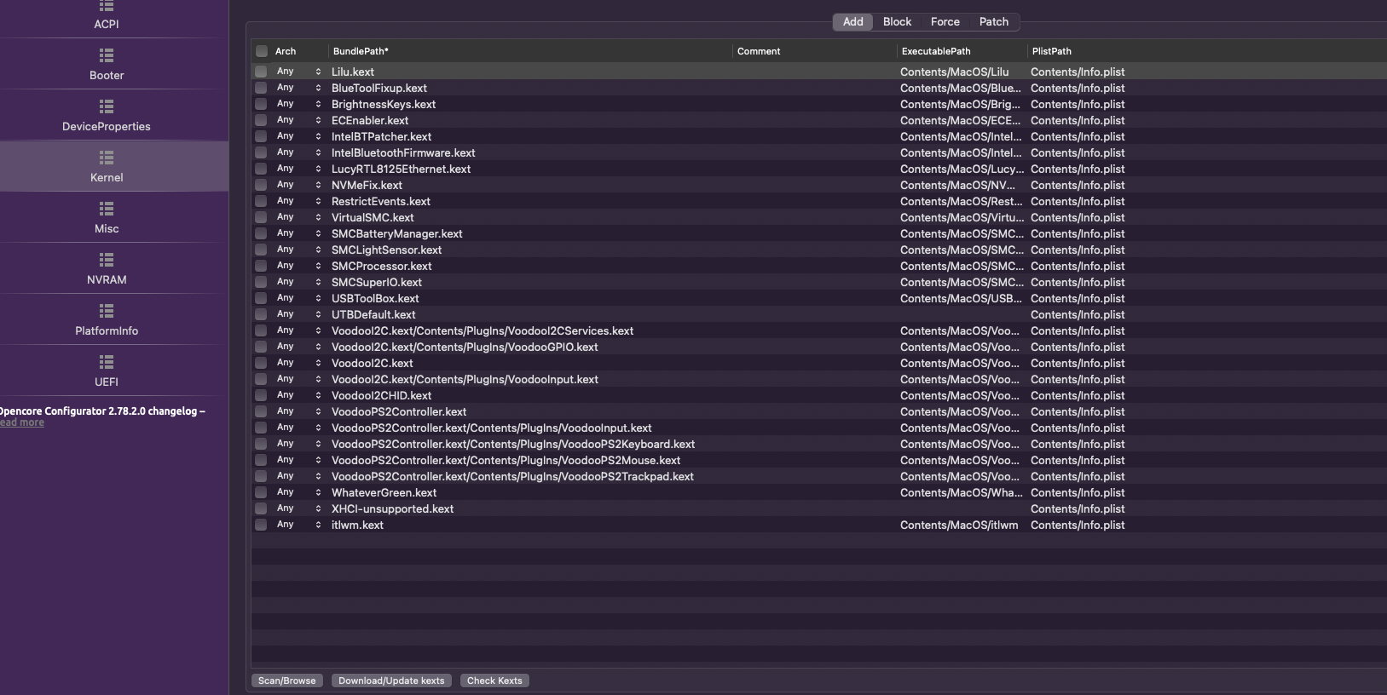Enable the NVMeFix.kext checkbox
Viewport: 1387px width, 695px height.
point(261,185)
